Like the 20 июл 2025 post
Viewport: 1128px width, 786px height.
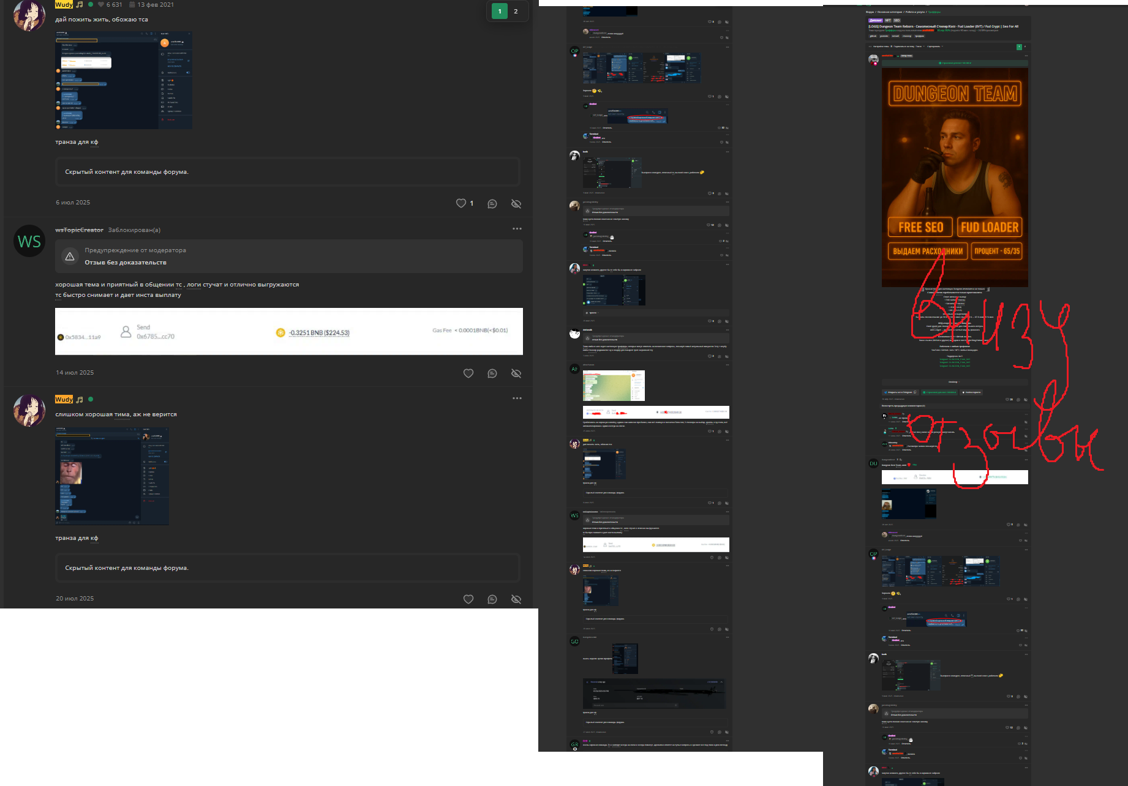pos(468,599)
